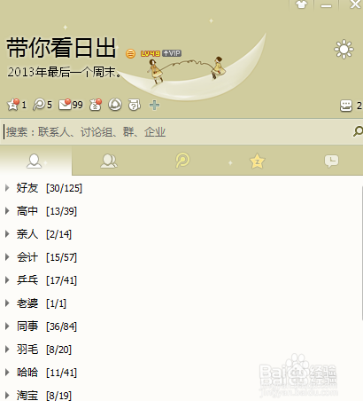Click the nickname 带你看日出
Viewport: 363px width, 401px height.
61,48
